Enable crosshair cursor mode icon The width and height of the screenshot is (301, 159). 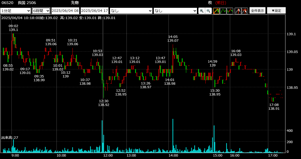pos(245,11)
